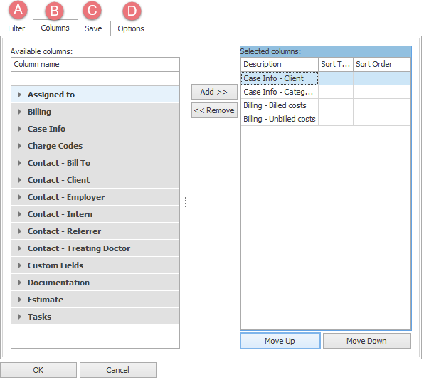Expand the Tasks group arrow
Image resolution: width=424 pixels, height=380 pixels.
point(20,317)
